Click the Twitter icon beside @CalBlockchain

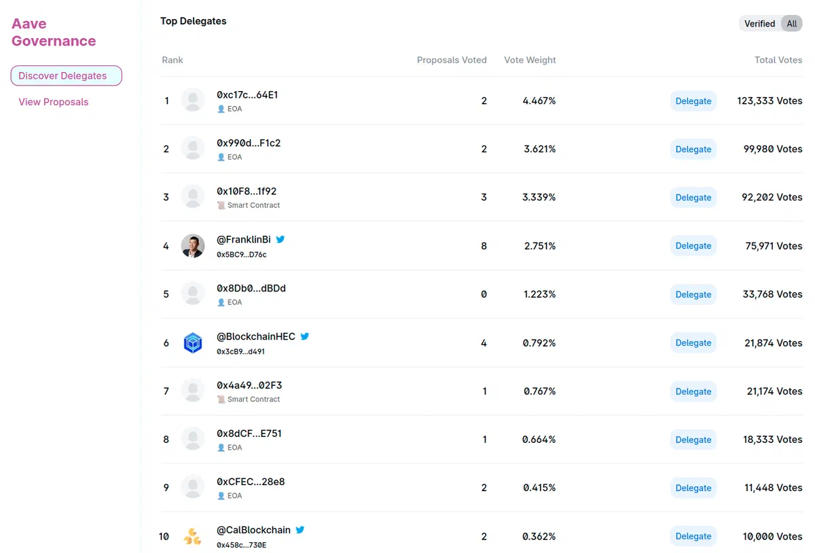click(300, 530)
